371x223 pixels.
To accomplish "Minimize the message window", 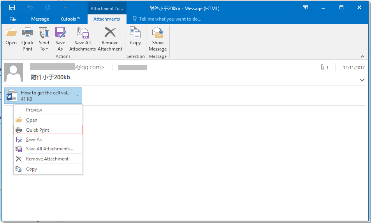I will pos(323,8).
